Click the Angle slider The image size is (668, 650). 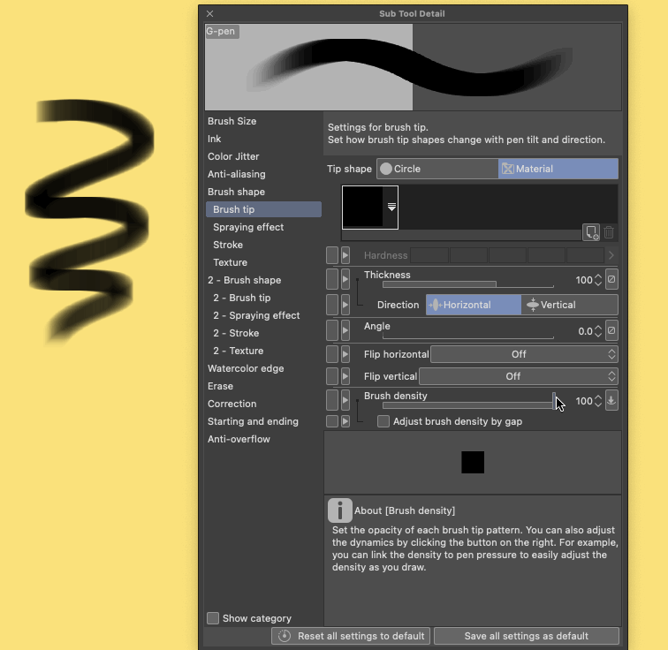(x=468, y=336)
